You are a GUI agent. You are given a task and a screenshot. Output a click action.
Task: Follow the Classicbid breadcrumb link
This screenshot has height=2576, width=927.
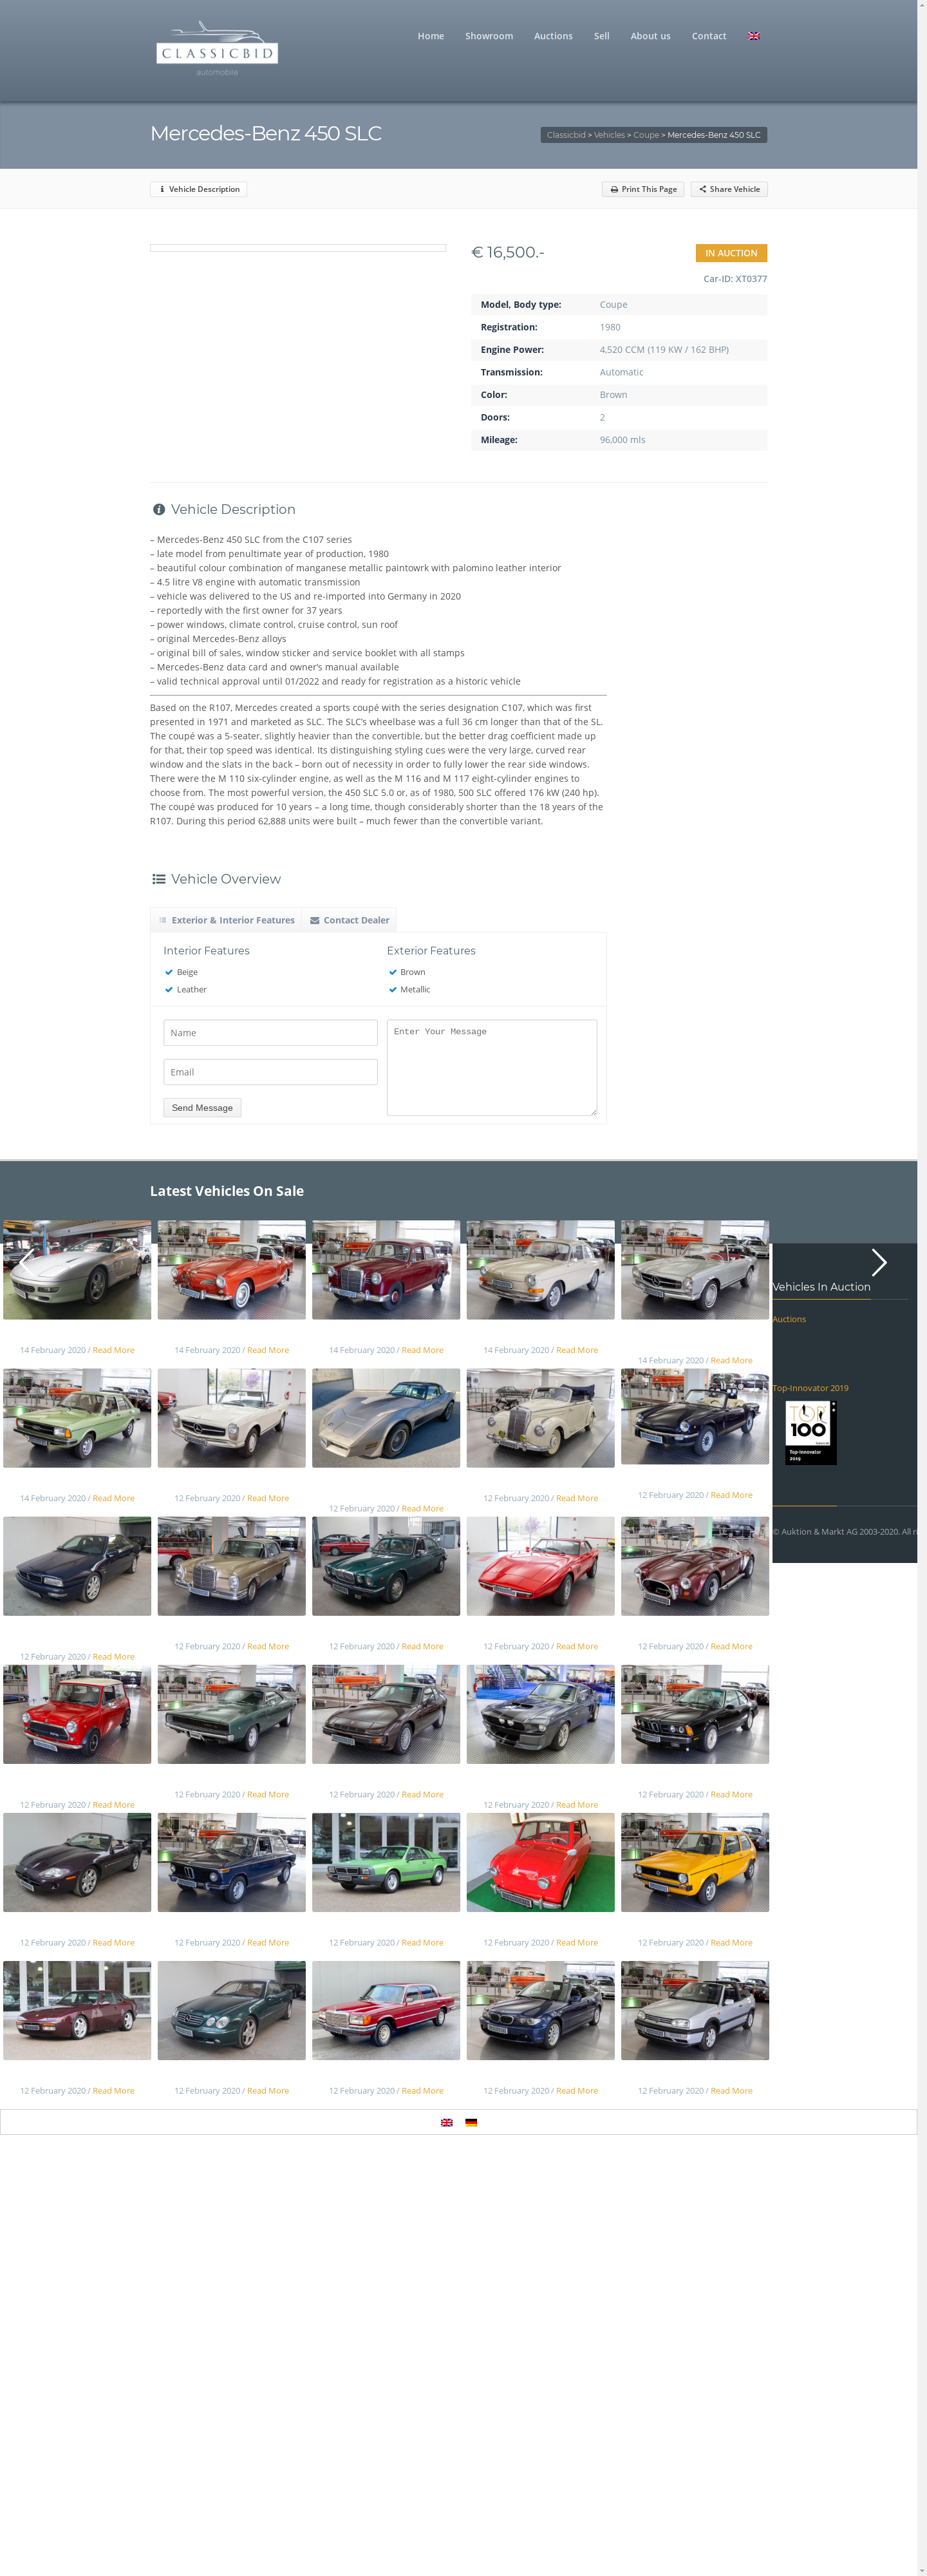point(566,135)
